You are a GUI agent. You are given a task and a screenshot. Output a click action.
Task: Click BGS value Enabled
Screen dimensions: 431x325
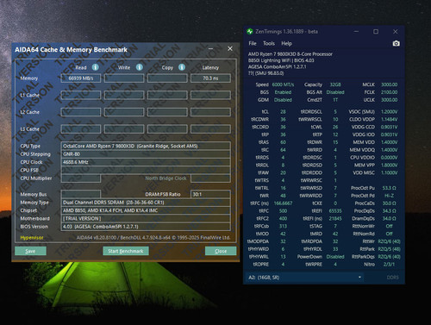click(283, 92)
